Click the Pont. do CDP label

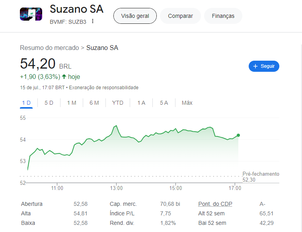click(215, 204)
